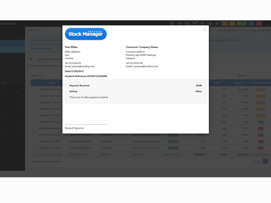
Task: Go to pagination page 1
Action: point(265,161)
